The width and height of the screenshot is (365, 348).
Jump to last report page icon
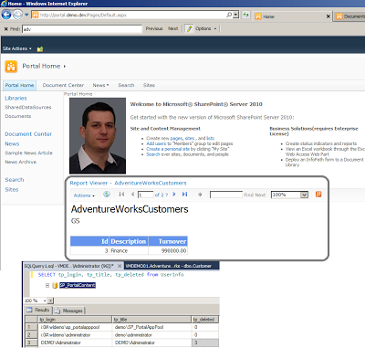[x=184, y=195]
